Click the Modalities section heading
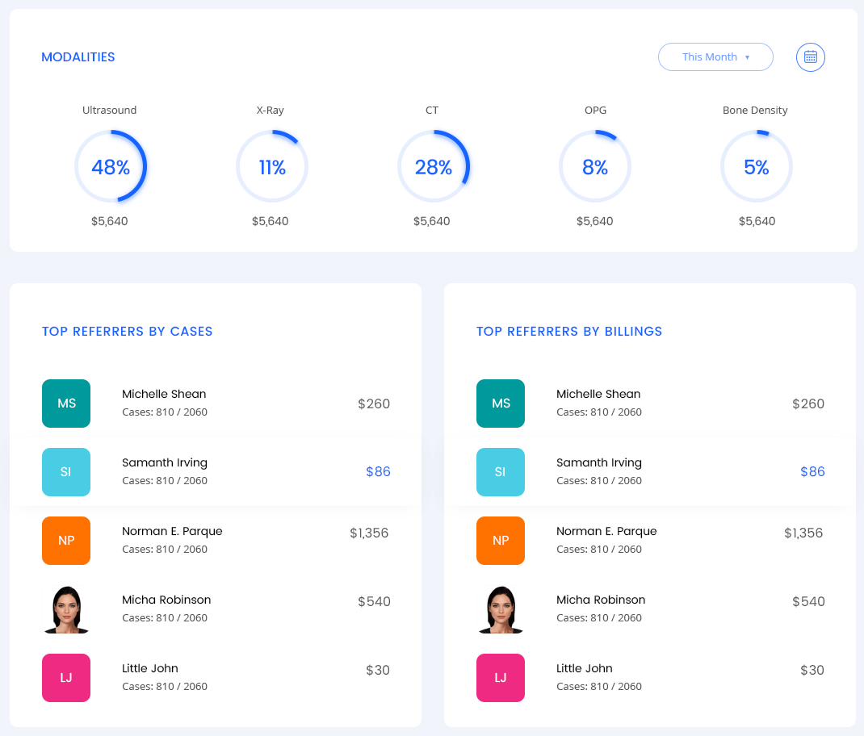864x736 pixels. (x=78, y=57)
